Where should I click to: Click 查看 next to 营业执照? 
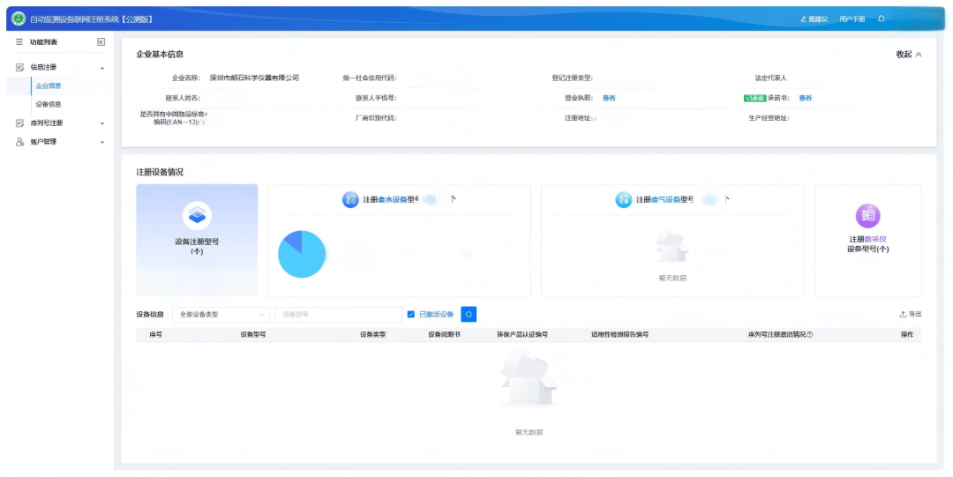tap(609, 98)
